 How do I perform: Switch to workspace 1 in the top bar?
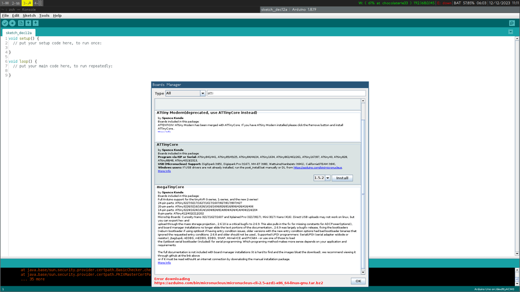[5, 3]
